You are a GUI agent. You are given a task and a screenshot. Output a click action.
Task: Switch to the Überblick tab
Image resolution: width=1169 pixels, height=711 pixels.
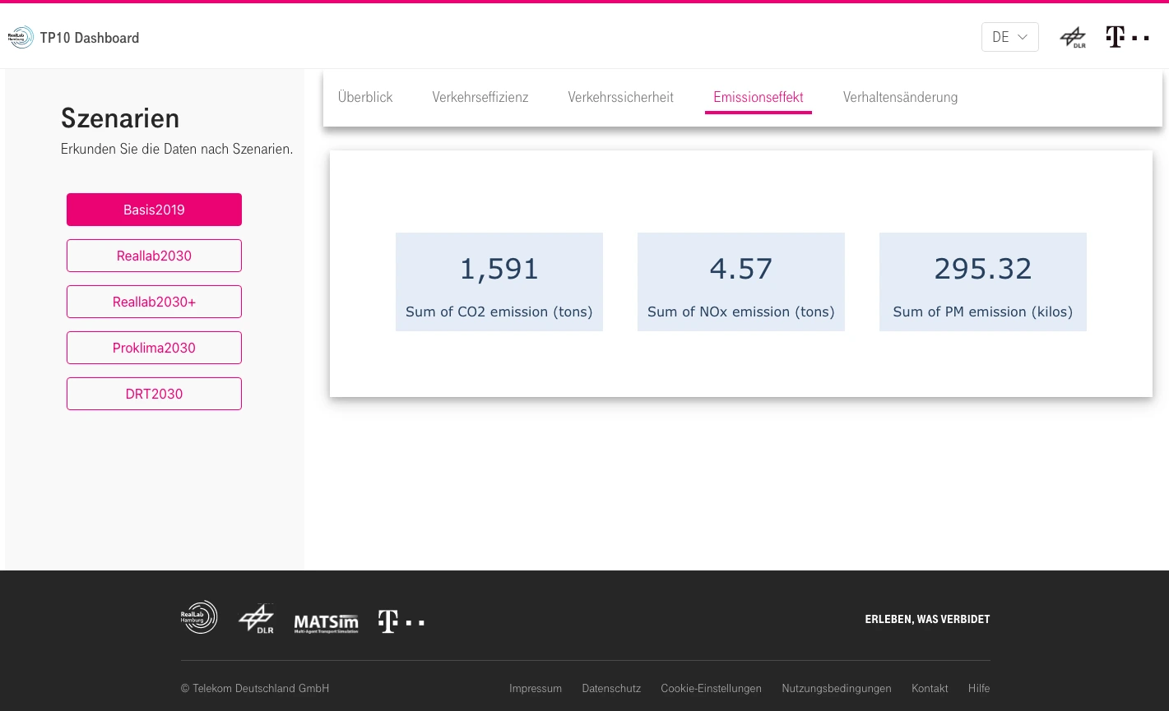[x=365, y=97]
